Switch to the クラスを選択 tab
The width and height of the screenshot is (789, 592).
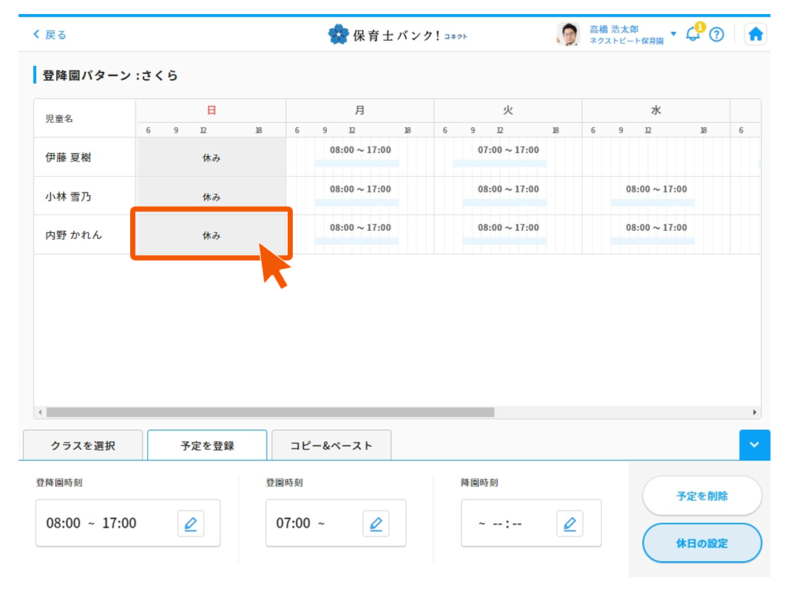(x=84, y=445)
